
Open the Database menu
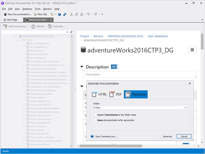(x=27, y=9)
